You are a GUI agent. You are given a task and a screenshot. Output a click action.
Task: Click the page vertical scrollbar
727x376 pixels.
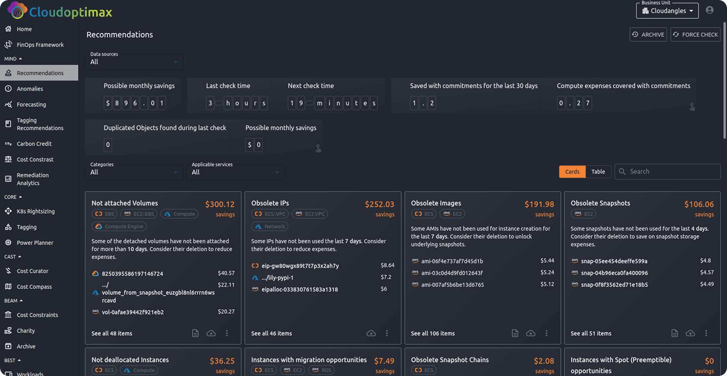tap(724, 80)
